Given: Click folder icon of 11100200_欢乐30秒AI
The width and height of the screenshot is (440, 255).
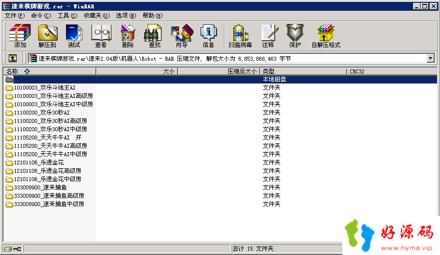Looking at the screenshot, I should pos(9,113).
